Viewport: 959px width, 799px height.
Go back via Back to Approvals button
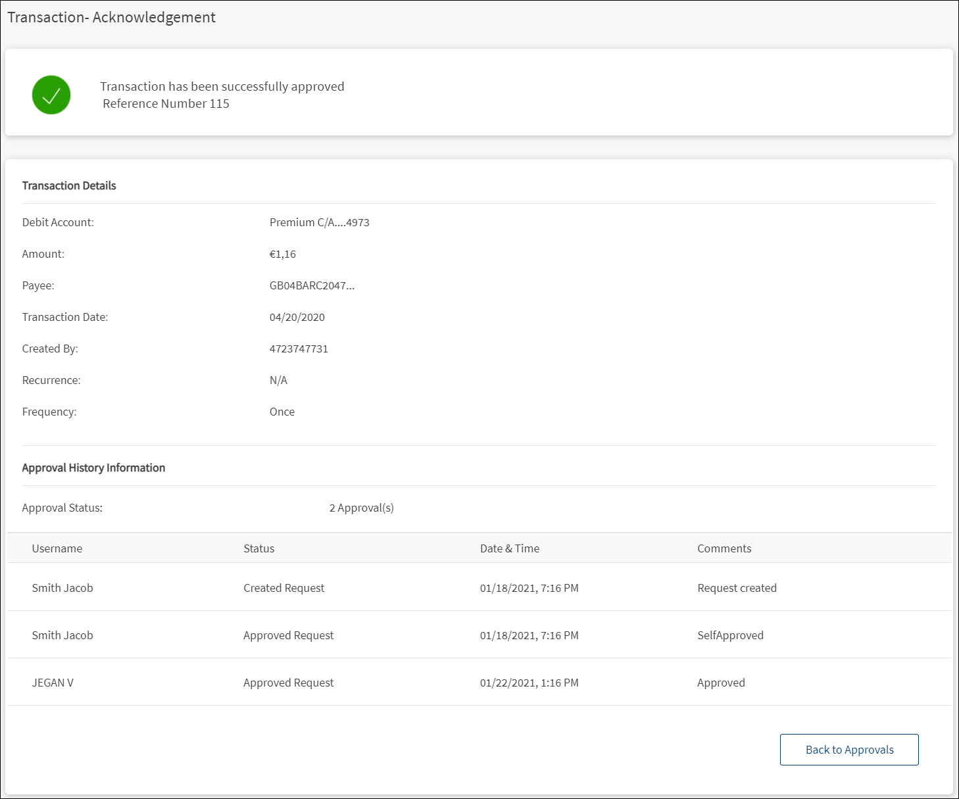click(x=849, y=750)
